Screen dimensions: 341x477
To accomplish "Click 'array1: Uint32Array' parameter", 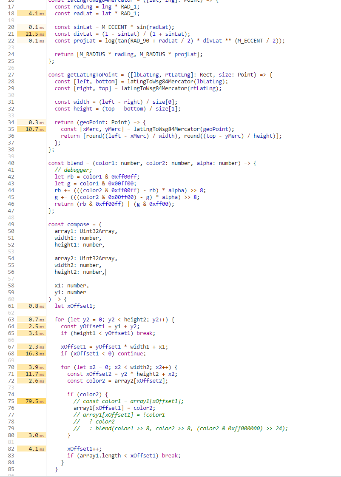I will (85, 231).
